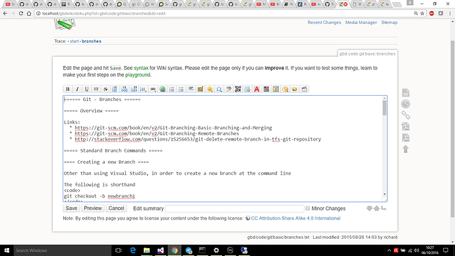Insert a lower-level headline

125,89
